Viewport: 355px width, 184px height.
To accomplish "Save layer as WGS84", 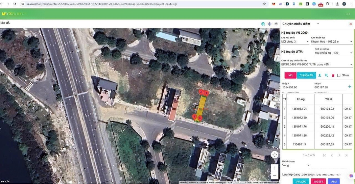I will [x=318, y=181].
